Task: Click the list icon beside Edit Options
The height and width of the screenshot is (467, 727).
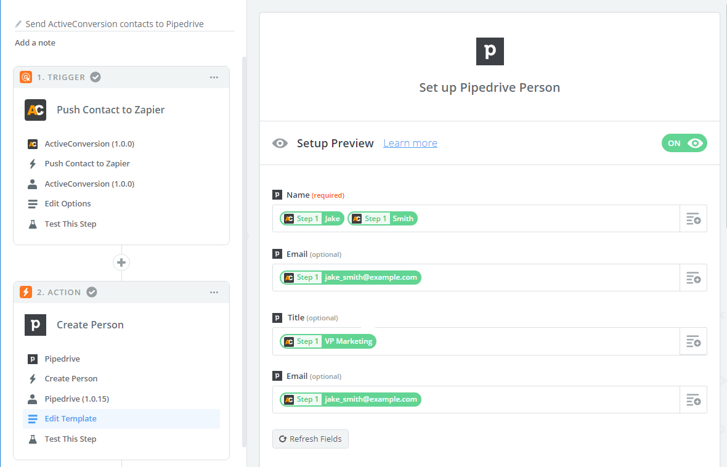Action: (33, 204)
